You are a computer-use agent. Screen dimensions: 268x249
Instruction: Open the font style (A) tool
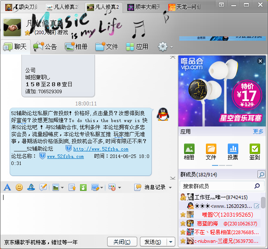coord(7,187)
